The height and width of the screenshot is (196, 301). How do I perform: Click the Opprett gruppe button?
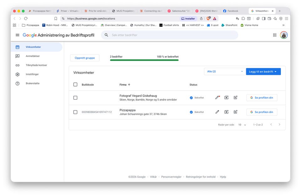point(85,58)
